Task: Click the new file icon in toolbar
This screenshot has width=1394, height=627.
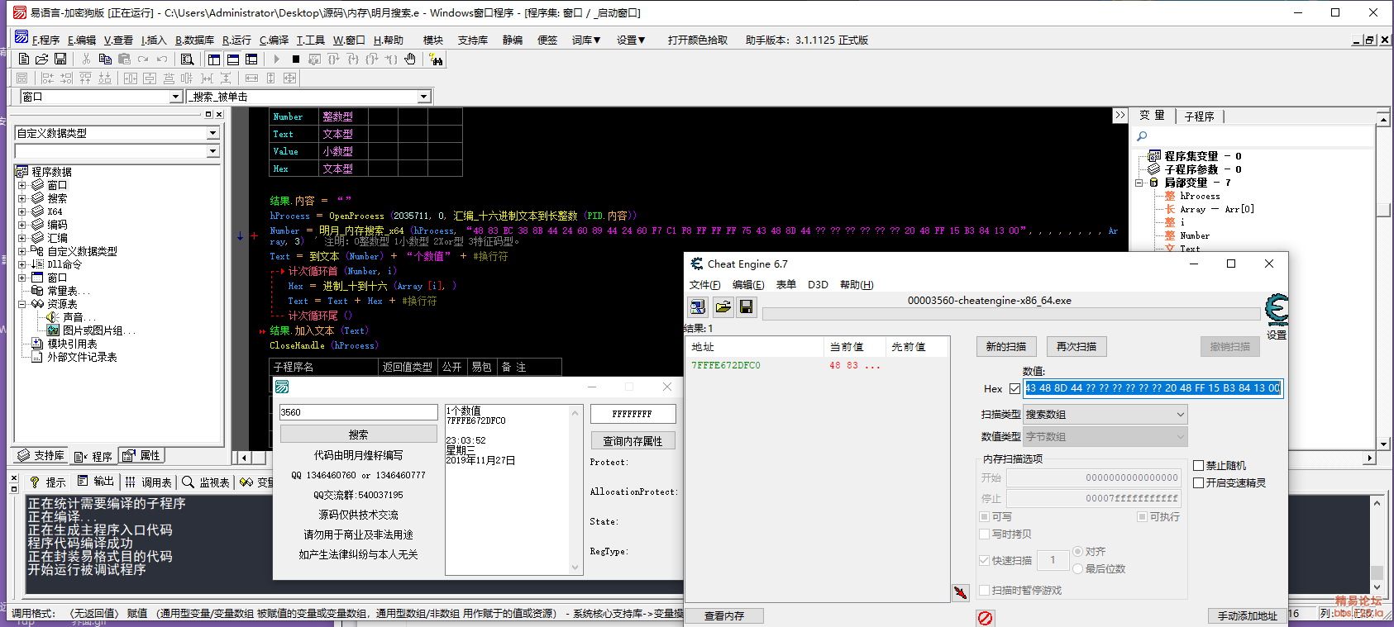Action: (24, 59)
